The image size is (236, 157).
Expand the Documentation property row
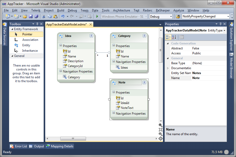168,68
